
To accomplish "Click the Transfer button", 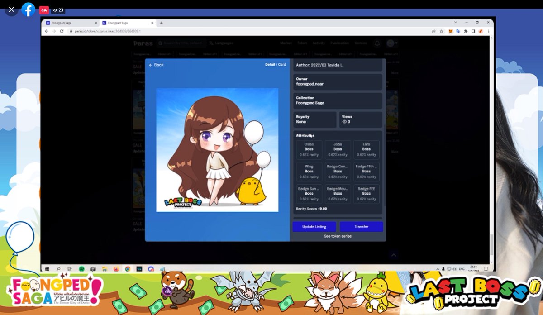I will [362, 226].
